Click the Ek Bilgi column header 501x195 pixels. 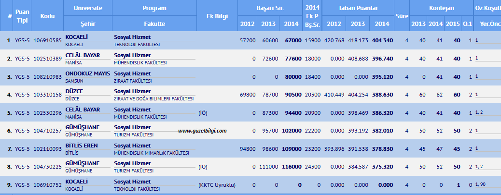(217, 16)
